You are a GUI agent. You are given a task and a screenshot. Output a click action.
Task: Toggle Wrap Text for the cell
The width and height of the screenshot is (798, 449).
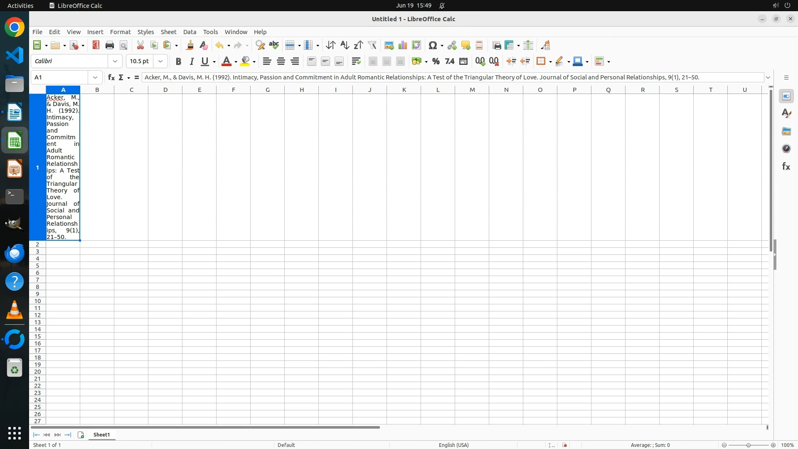(356, 62)
